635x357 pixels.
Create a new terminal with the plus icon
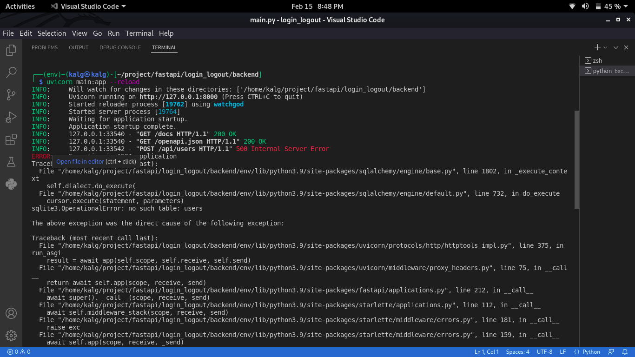[x=597, y=47]
